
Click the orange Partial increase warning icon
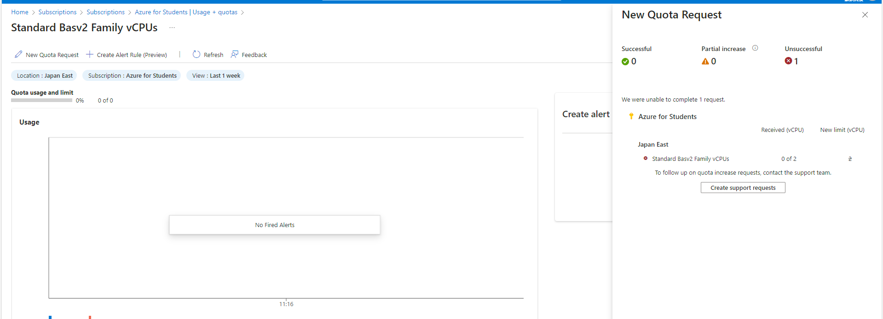point(705,61)
